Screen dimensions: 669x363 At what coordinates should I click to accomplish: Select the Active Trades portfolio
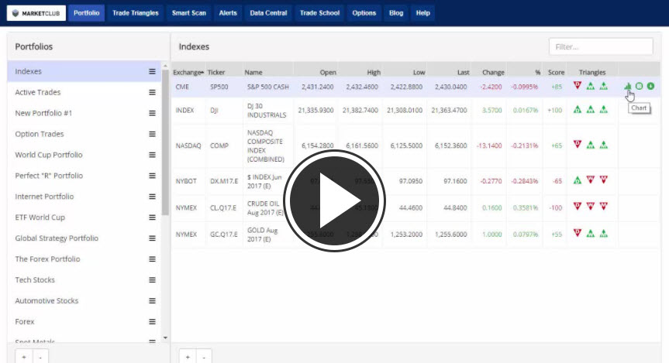[84, 92]
